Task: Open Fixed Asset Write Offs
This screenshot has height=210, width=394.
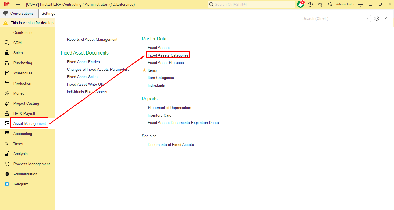Action: (85, 84)
